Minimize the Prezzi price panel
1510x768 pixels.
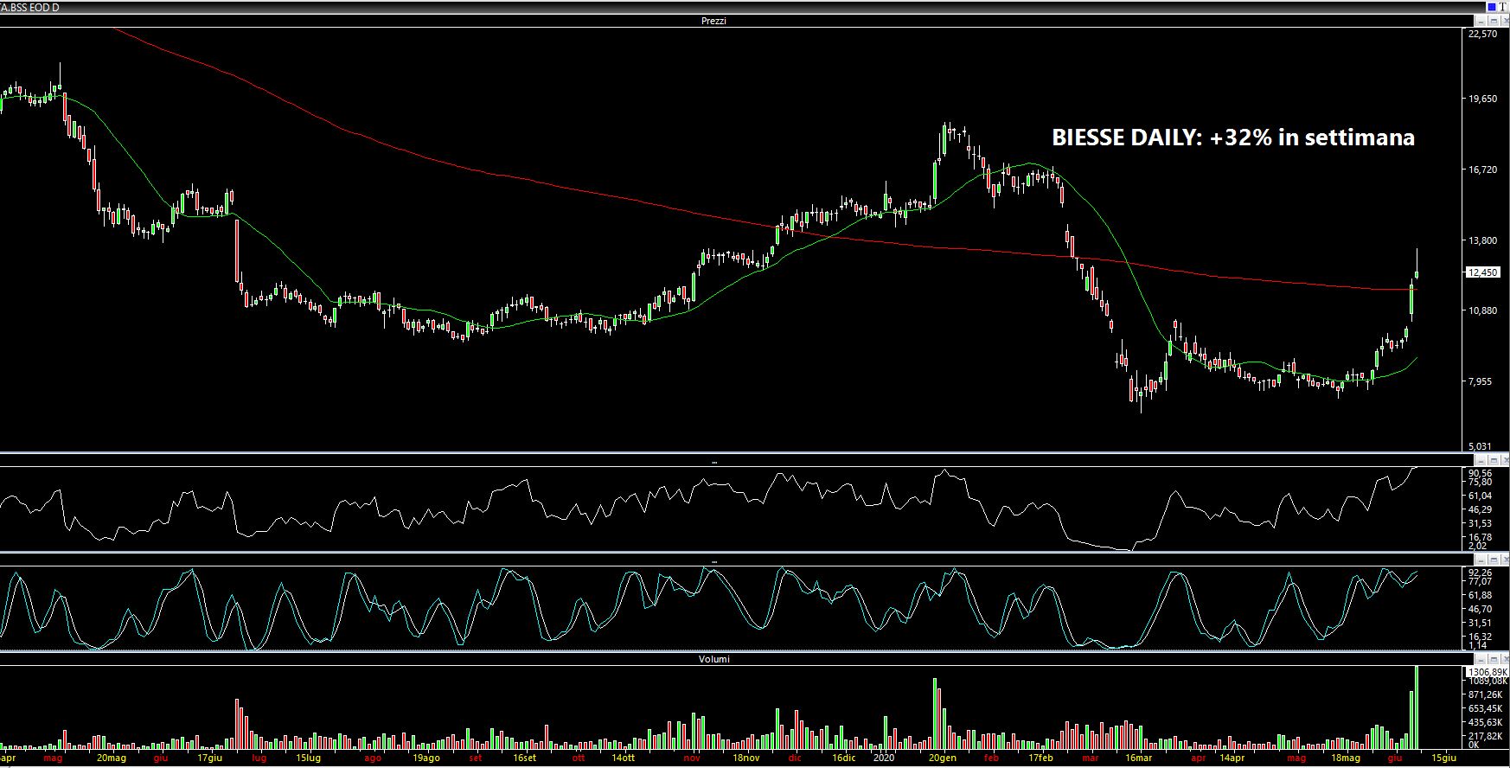(1480, 20)
